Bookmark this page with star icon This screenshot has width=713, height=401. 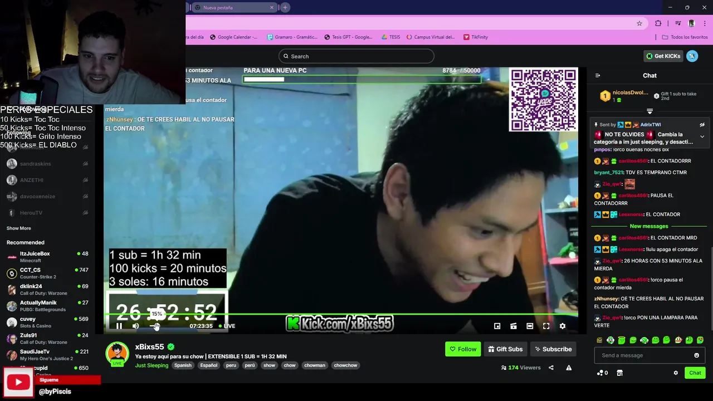pos(639,23)
